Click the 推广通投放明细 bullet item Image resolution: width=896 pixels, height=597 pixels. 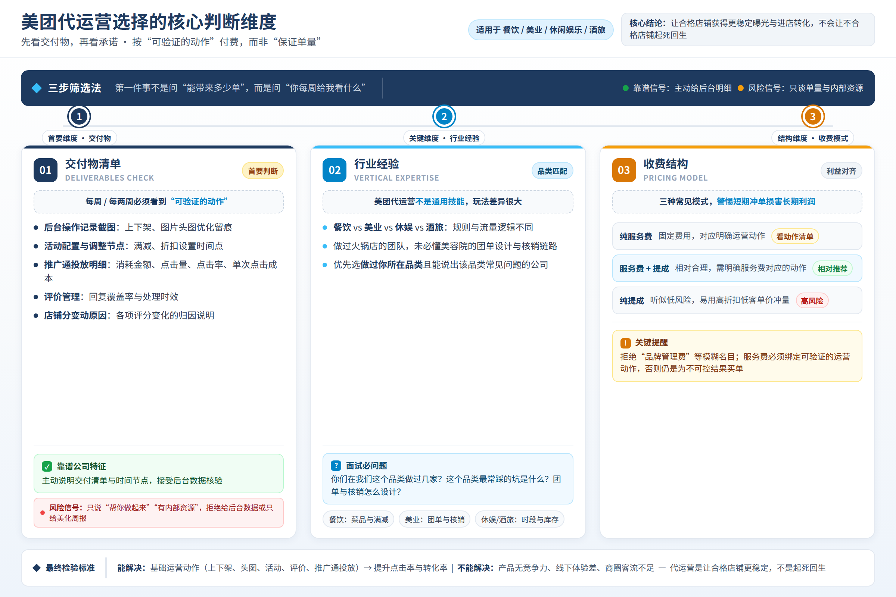(158, 271)
